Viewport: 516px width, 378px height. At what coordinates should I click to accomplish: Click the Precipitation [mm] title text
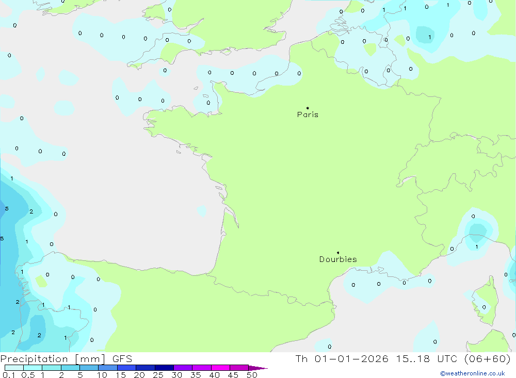point(53,358)
